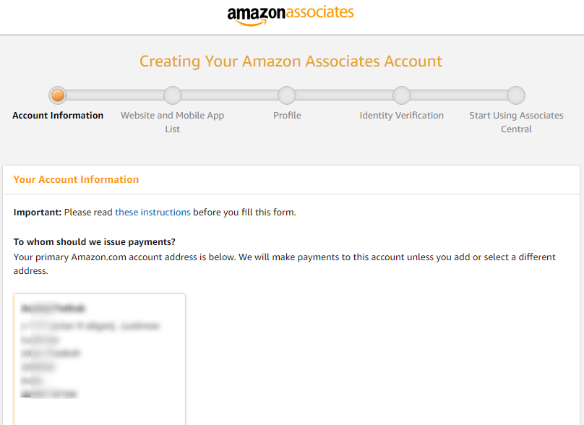Click the Start Using Associates Central step circle
The width and height of the screenshot is (584, 425).
(516, 95)
